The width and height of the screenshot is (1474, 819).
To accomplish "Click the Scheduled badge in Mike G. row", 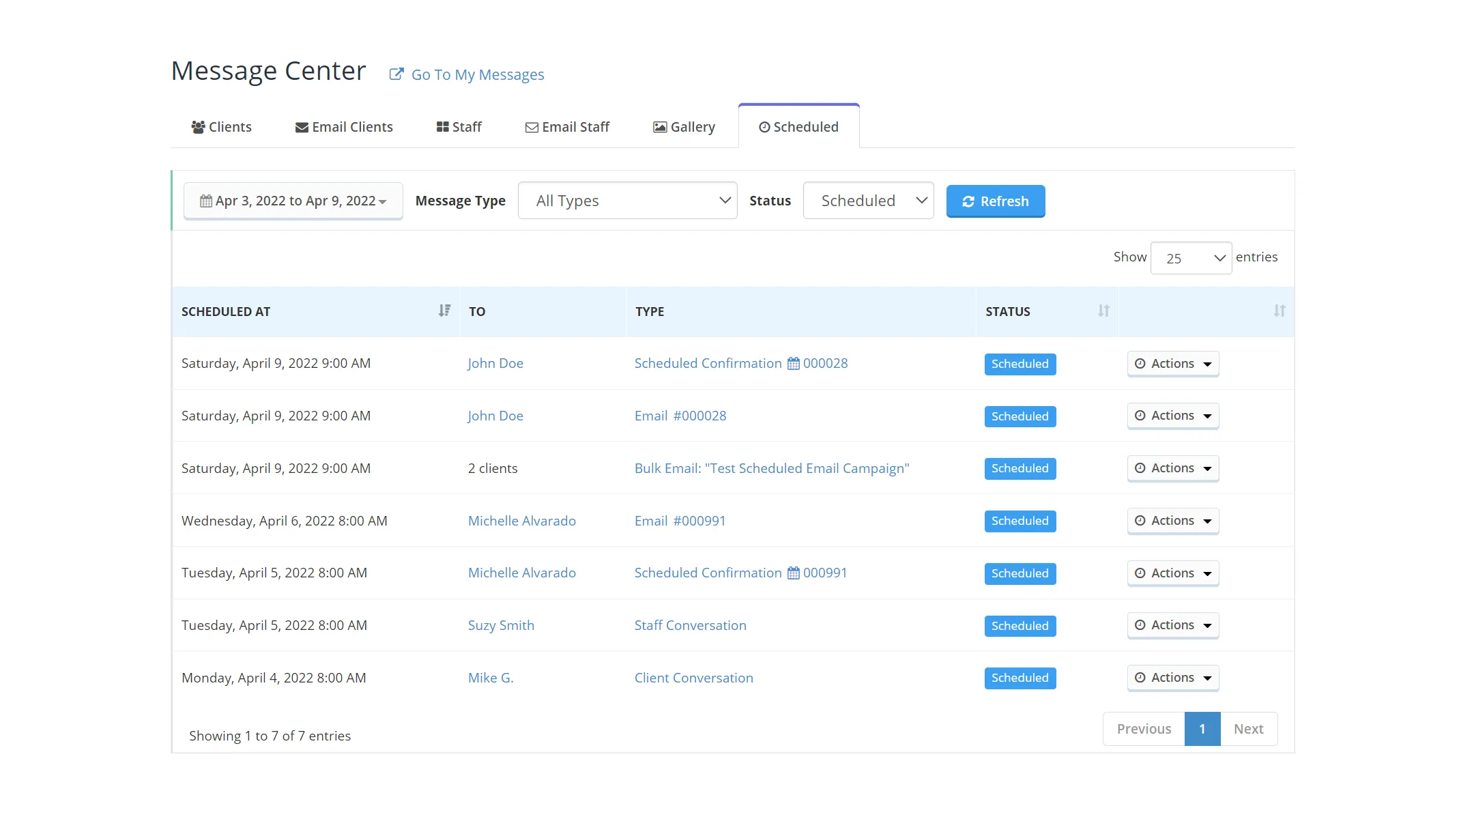I will [1020, 678].
